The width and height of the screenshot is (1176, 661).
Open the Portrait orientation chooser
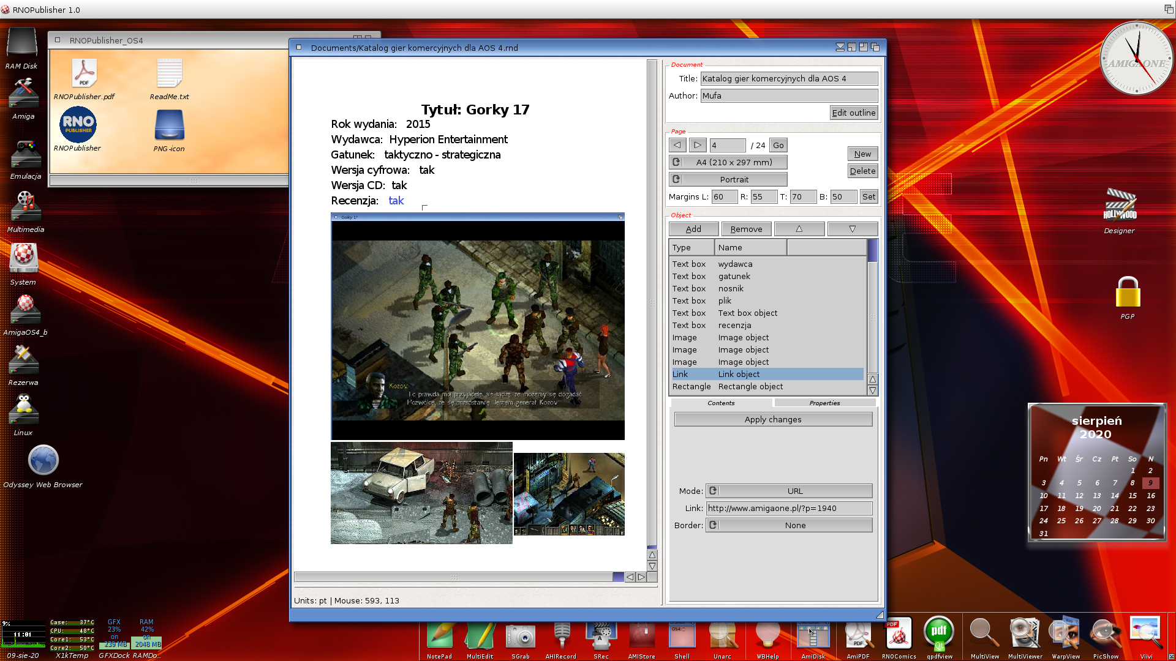click(x=728, y=179)
